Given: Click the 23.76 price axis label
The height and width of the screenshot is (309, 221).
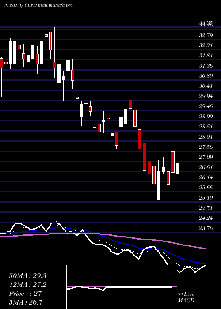Looking at the screenshot, I should (206, 228).
